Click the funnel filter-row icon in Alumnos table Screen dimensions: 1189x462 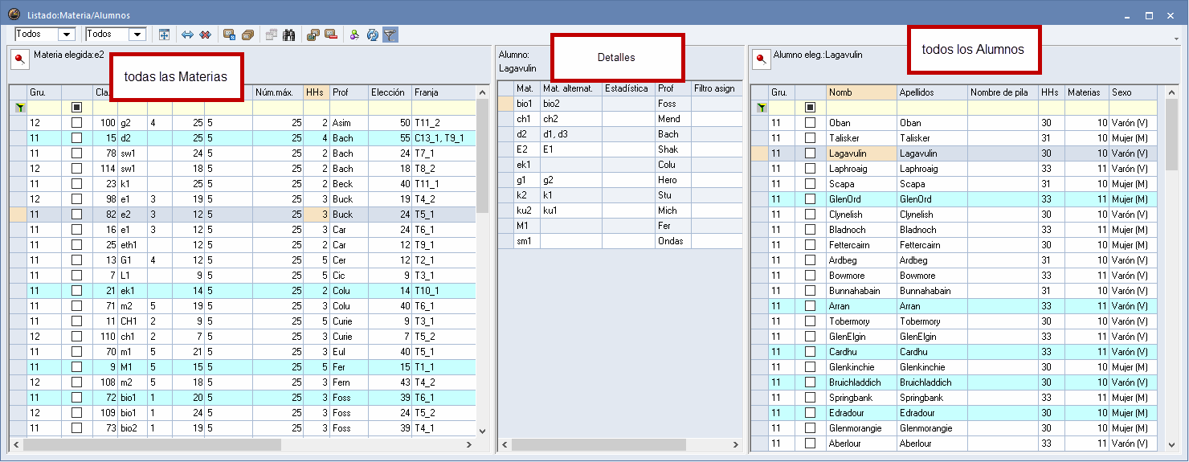click(x=760, y=108)
